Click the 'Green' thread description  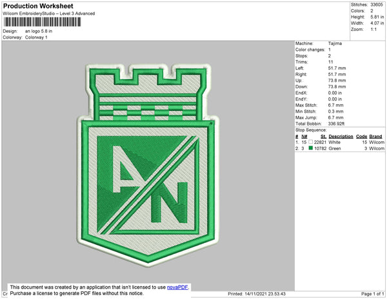(335, 148)
